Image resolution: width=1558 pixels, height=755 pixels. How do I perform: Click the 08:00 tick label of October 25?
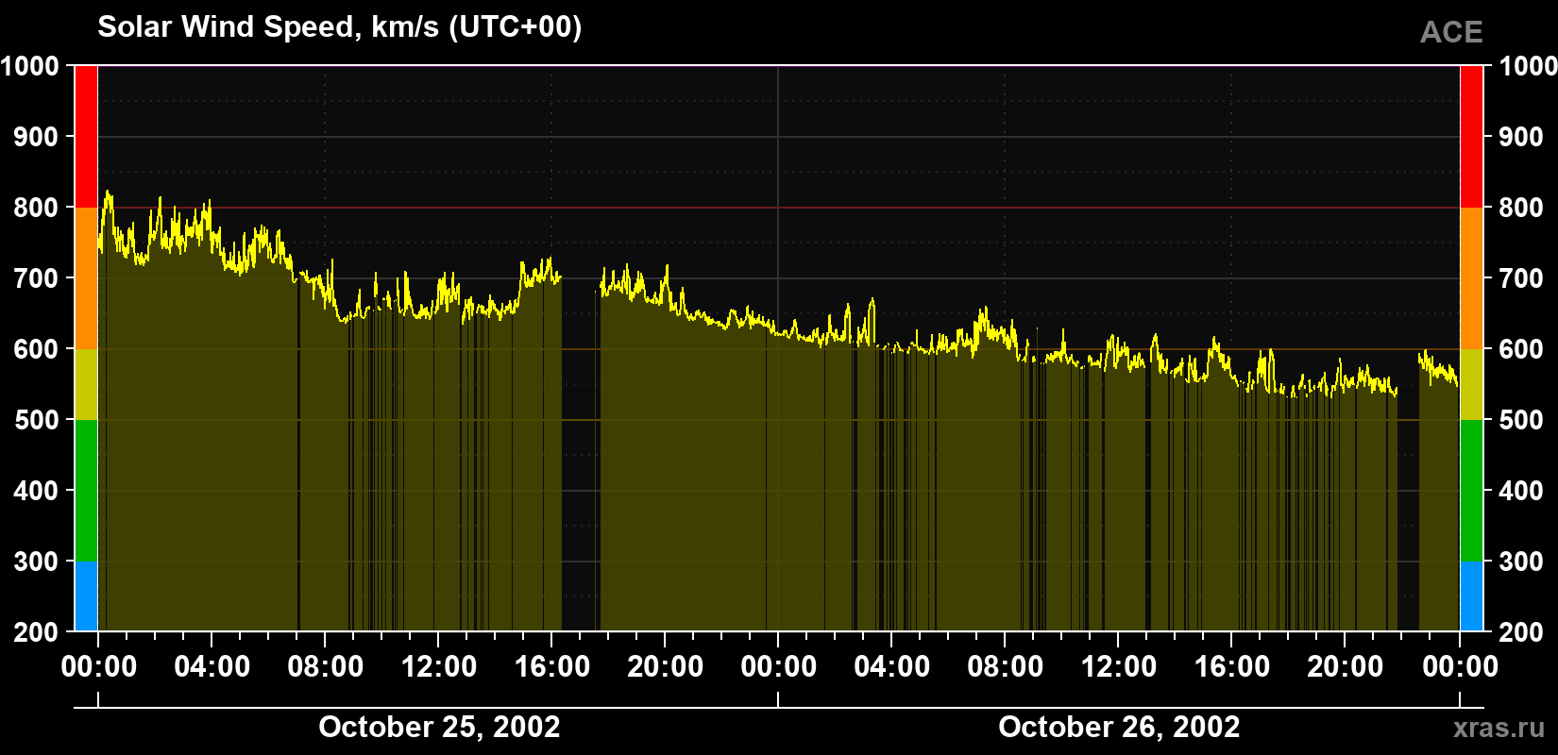click(x=325, y=667)
